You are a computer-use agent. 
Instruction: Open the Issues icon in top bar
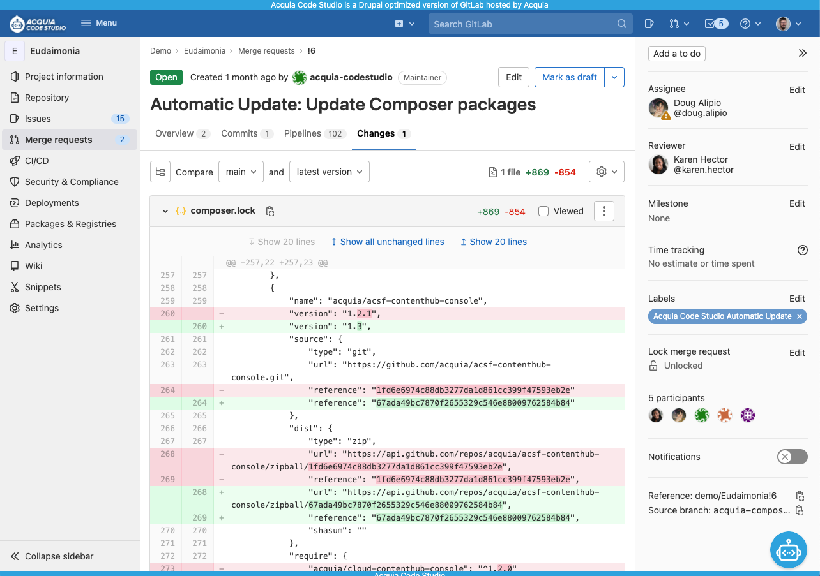pyautogui.click(x=649, y=24)
